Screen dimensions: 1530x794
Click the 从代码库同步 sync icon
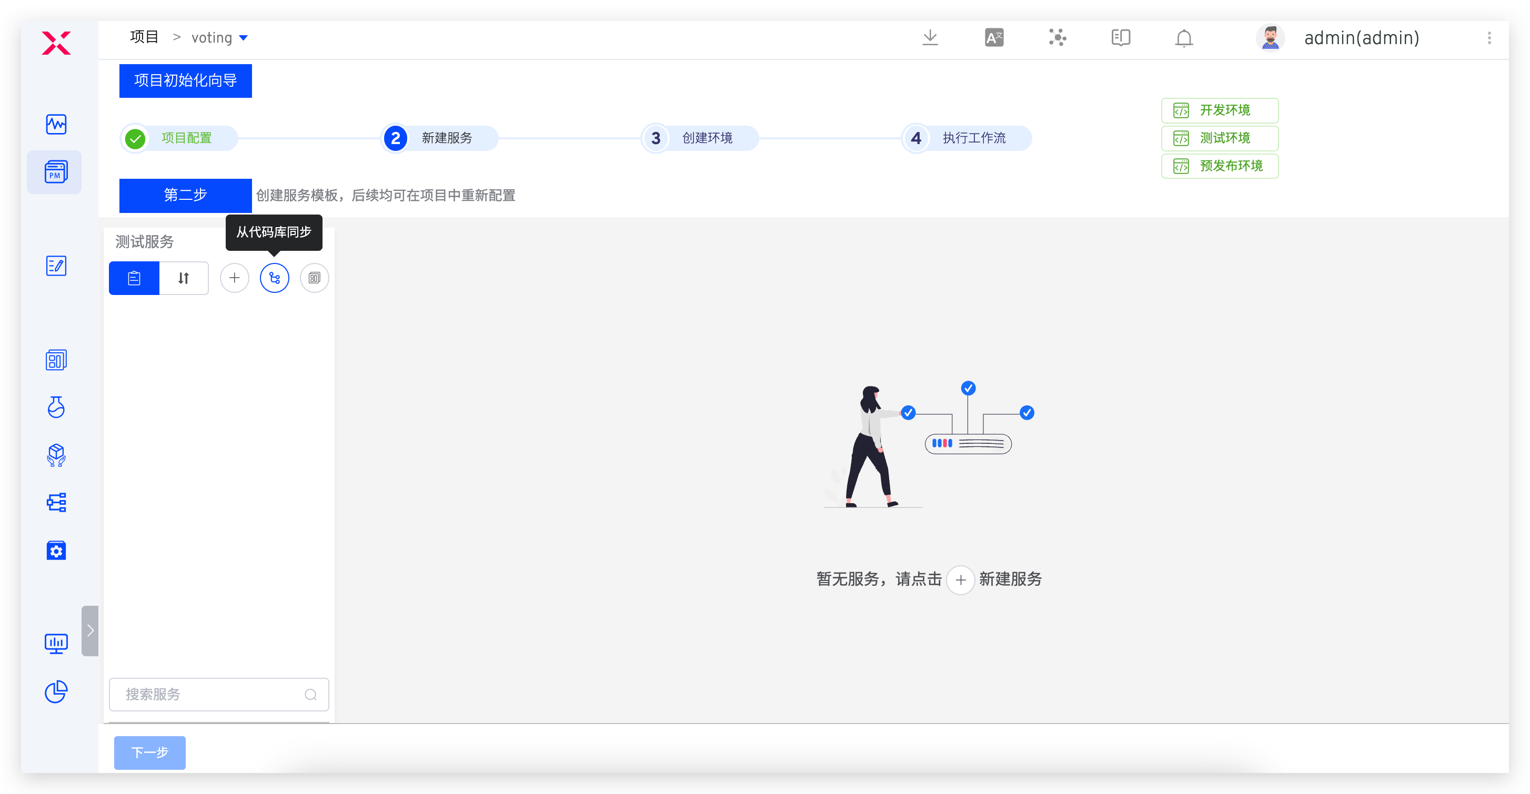point(275,277)
